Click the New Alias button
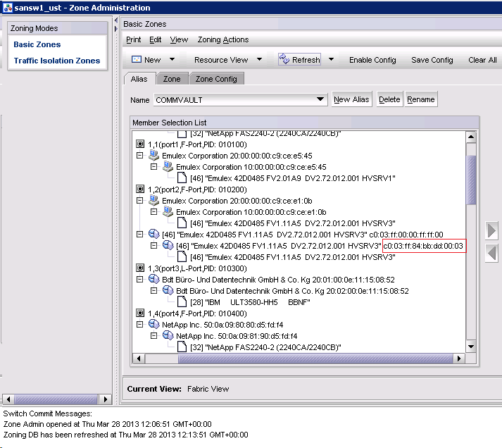Image resolution: width=502 pixels, height=448 pixels. pyautogui.click(x=351, y=99)
